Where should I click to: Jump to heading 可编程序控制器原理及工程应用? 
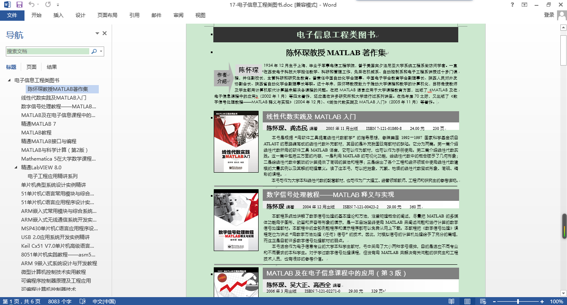pyautogui.click(x=56, y=281)
